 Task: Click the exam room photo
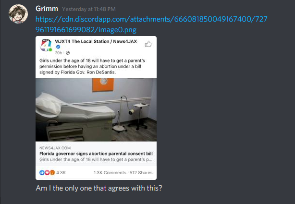(96, 110)
